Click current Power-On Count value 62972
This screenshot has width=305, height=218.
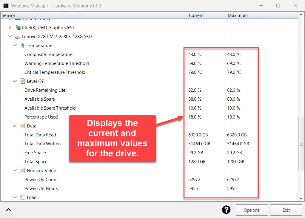[194, 179]
